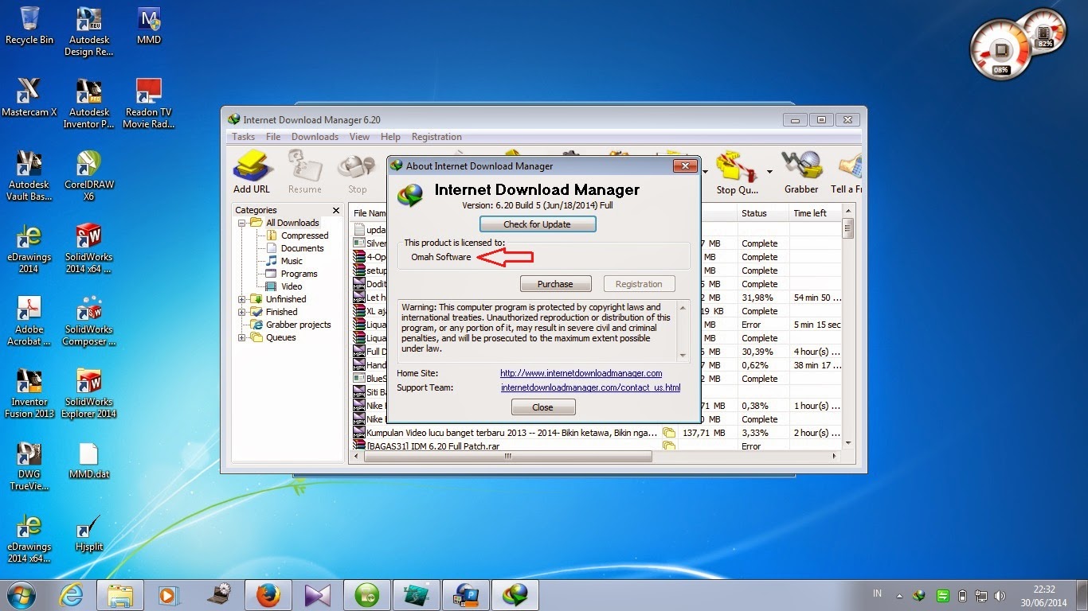The height and width of the screenshot is (611, 1088).
Task: Open Firefox from the taskbar
Action: coord(268,594)
